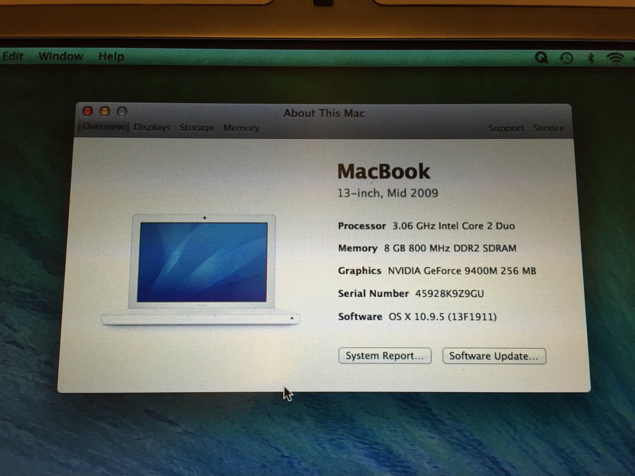Switch to the Displays tab
Image resolution: width=635 pixels, height=476 pixels.
[x=152, y=127]
